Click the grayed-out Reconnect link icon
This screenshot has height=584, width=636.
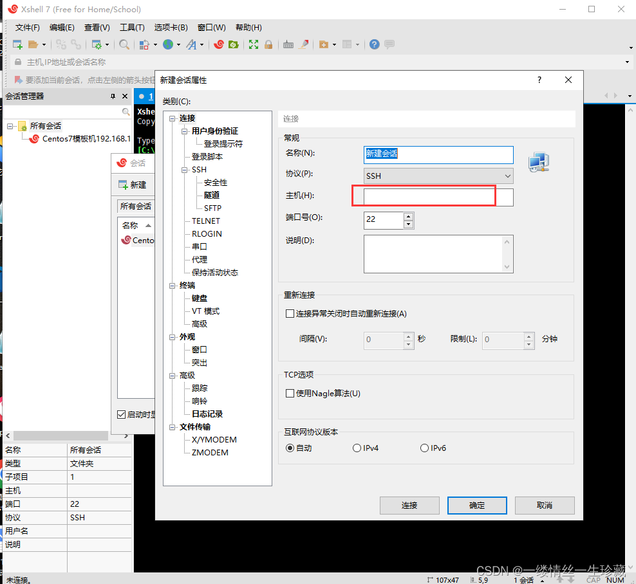tap(76, 44)
